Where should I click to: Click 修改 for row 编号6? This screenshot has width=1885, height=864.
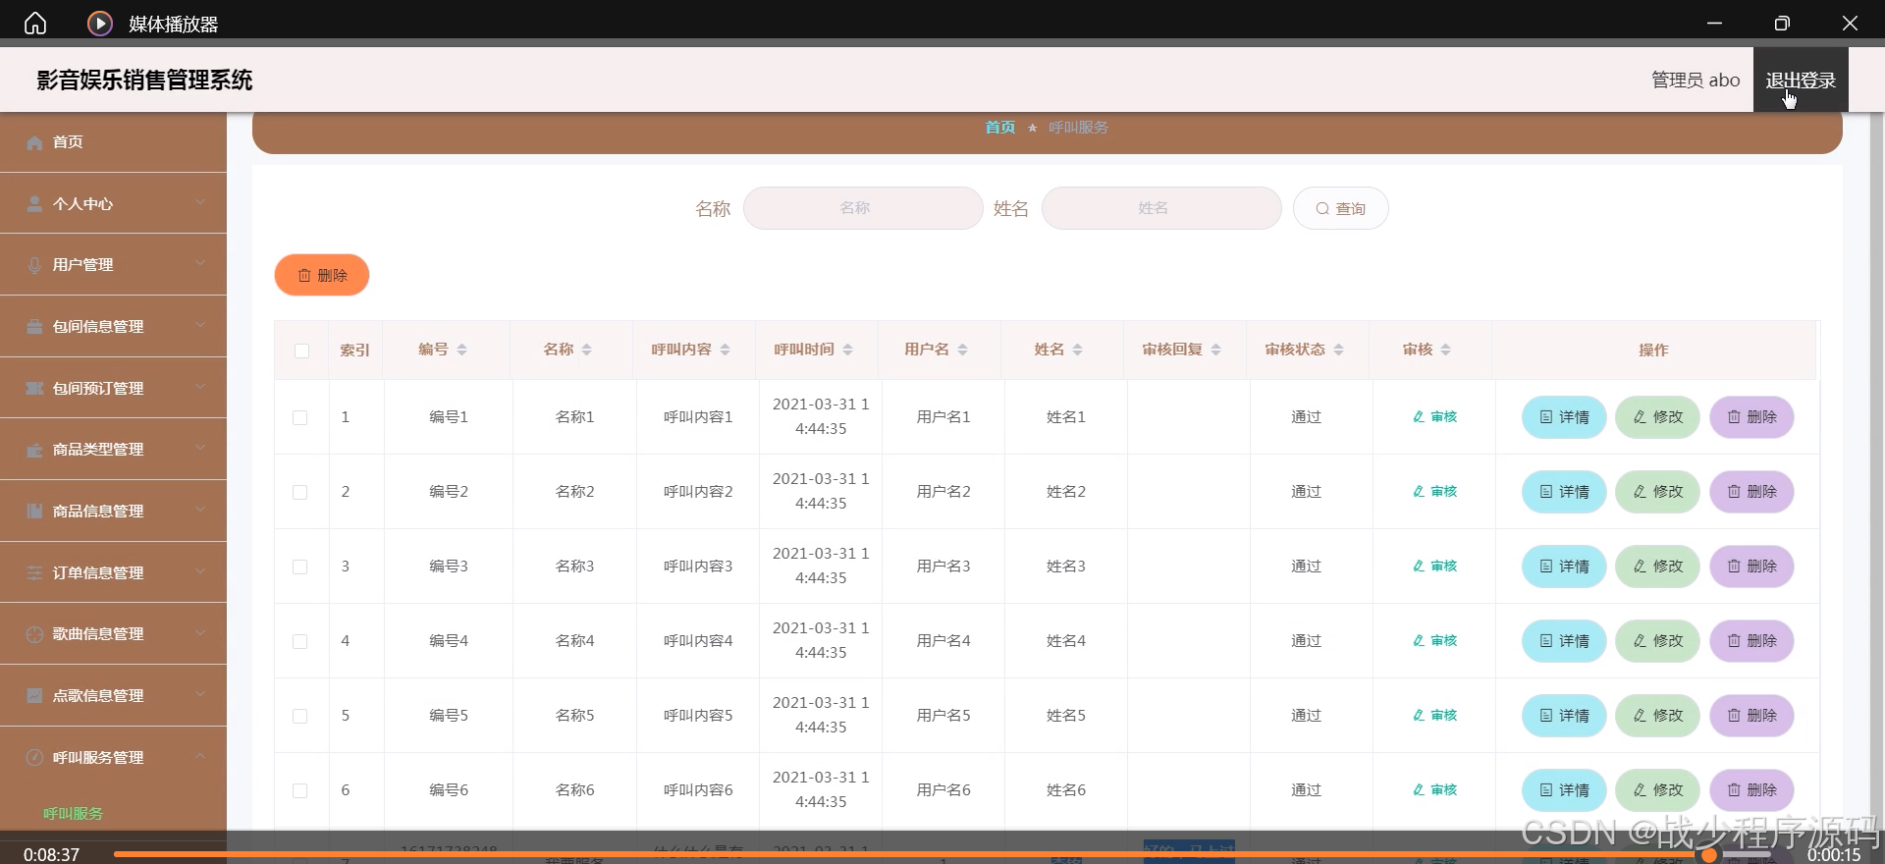(1657, 790)
